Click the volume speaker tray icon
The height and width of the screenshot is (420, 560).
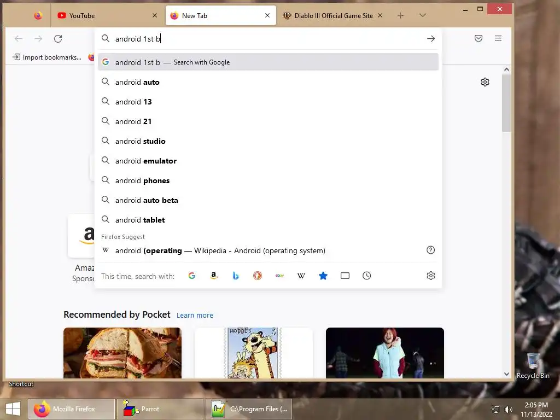tap(508, 409)
